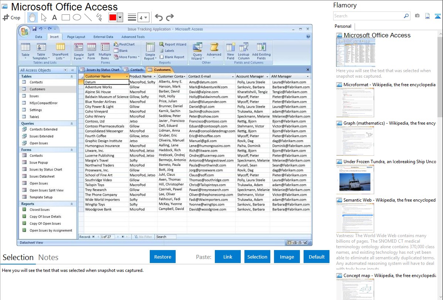Switch to the Notes tab
The height and width of the screenshot is (300, 443).
(48, 257)
